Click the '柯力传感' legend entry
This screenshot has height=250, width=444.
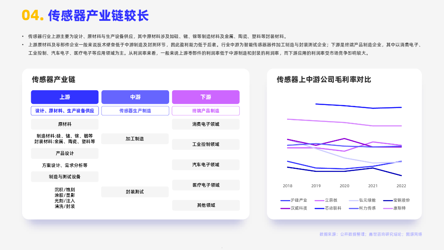tap(362, 208)
